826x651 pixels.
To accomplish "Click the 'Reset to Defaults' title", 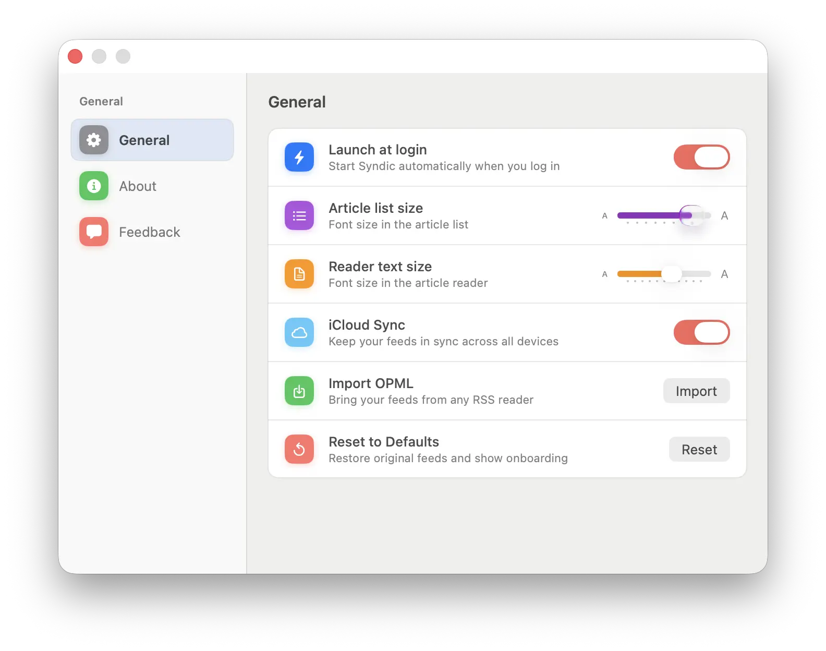I will click(x=384, y=442).
